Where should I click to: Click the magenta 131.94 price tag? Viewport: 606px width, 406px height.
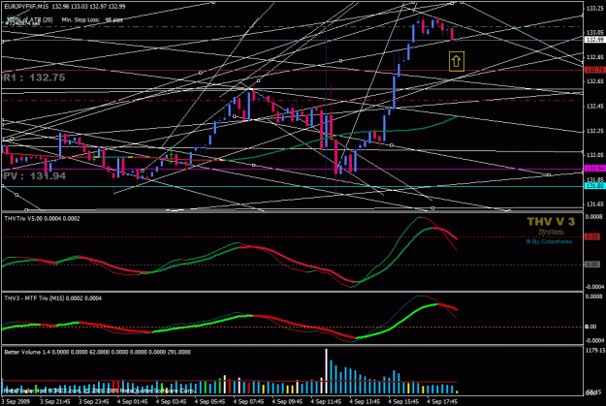tap(594, 169)
